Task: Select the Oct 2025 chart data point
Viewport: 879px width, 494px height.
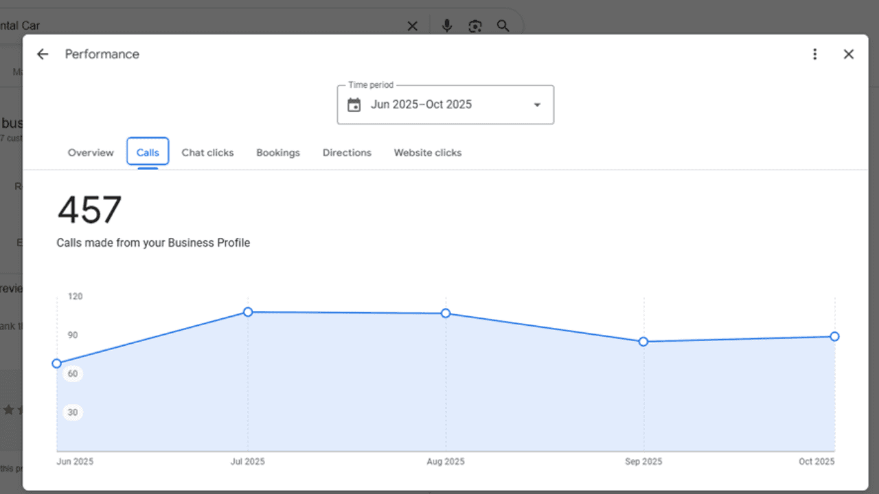Action: (x=834, y=336)
